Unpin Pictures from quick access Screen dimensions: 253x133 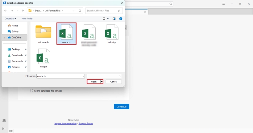pos(26,67)
